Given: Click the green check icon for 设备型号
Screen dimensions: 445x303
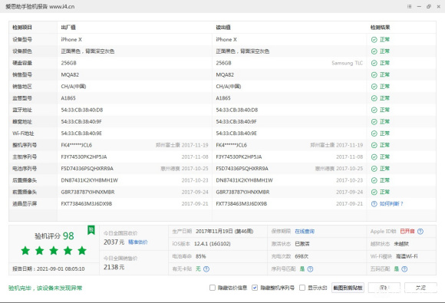Looking at the screenshot, I should 374,40.
